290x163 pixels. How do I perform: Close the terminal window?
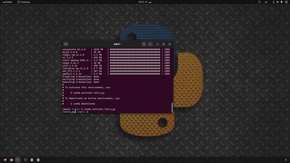pyautogui.click(x=169, y=44)
